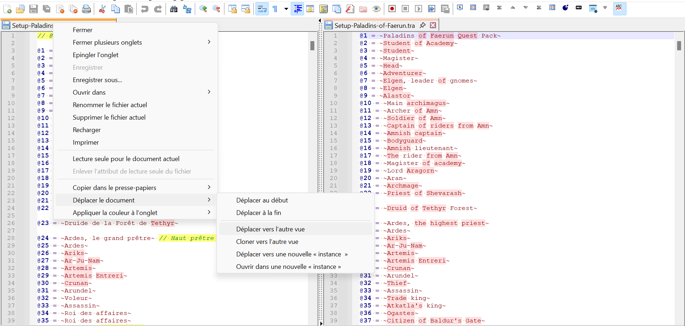Choose 'Déplacer vers l'autre vue'

click(x=295, y=229)
